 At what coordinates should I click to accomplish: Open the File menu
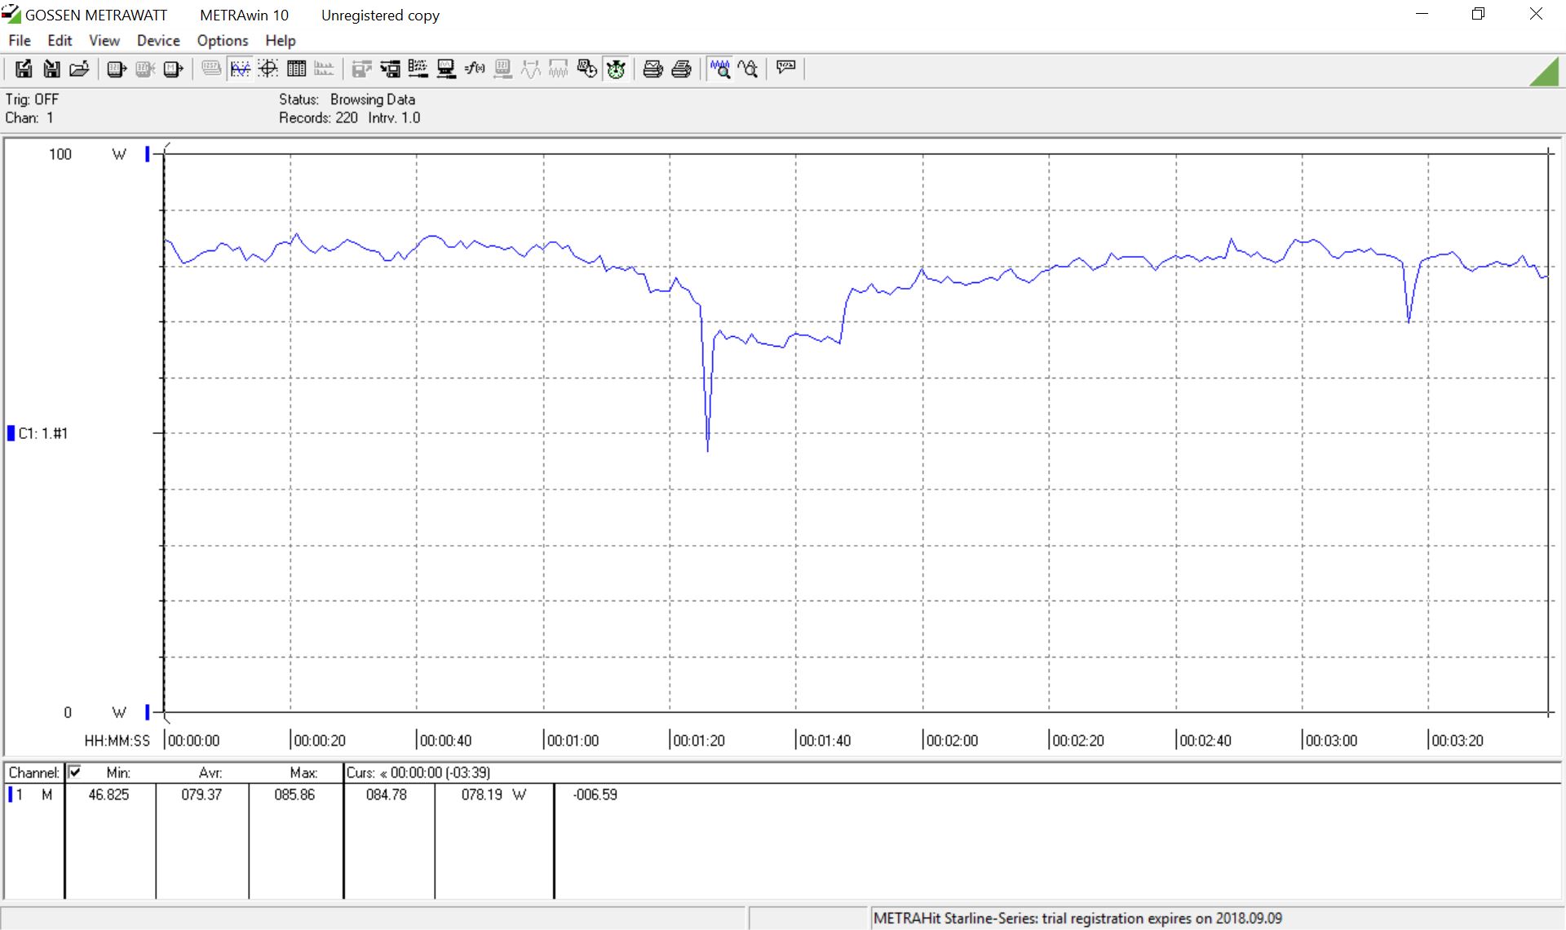coord(20,41)
